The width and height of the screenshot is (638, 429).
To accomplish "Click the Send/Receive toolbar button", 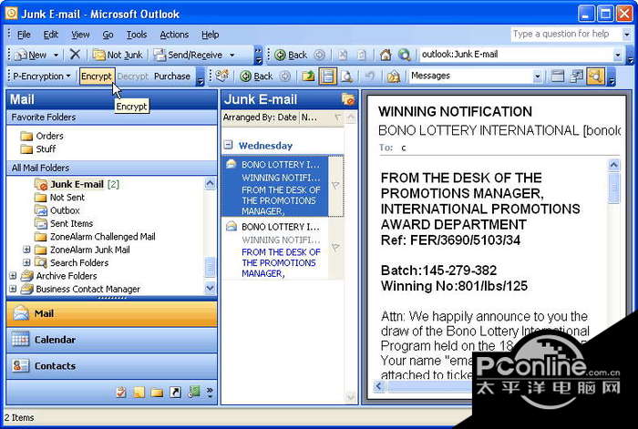I will 188,55.
